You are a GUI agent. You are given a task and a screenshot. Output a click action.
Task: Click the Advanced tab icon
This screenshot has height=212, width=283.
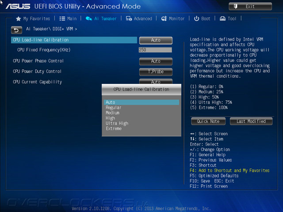[x=129, y=19]
